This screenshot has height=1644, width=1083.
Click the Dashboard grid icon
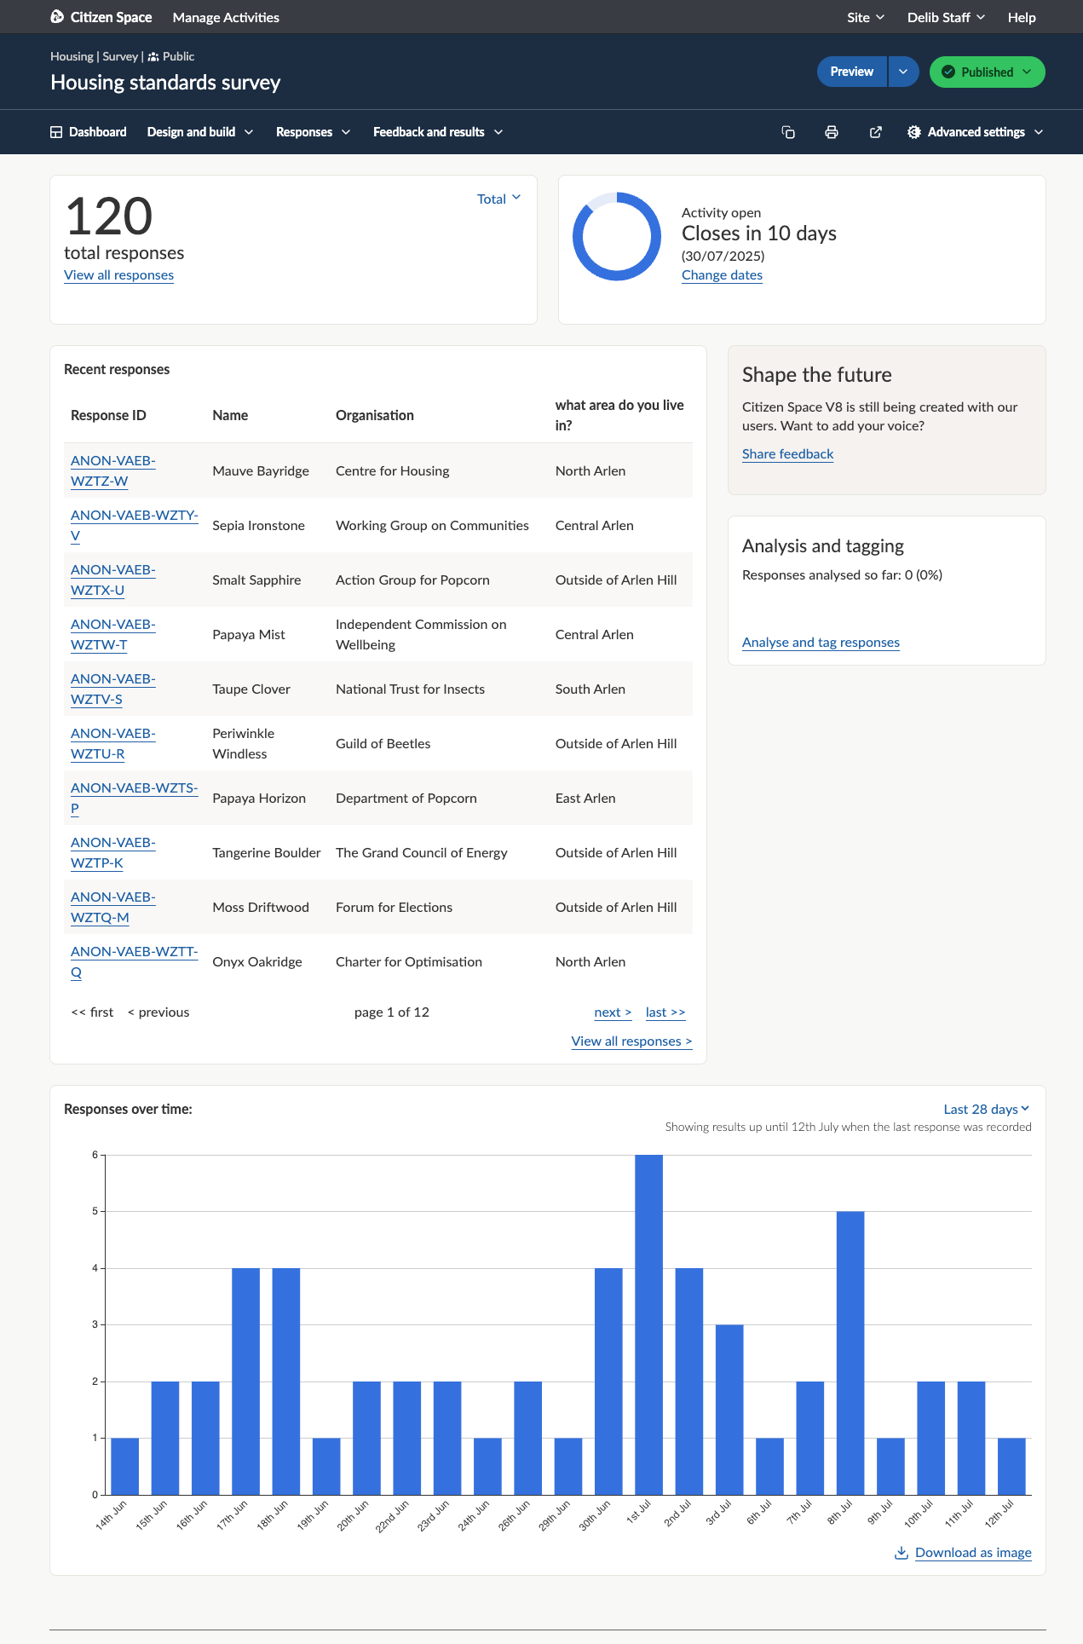pyautogui.click(x=56, y=132)
